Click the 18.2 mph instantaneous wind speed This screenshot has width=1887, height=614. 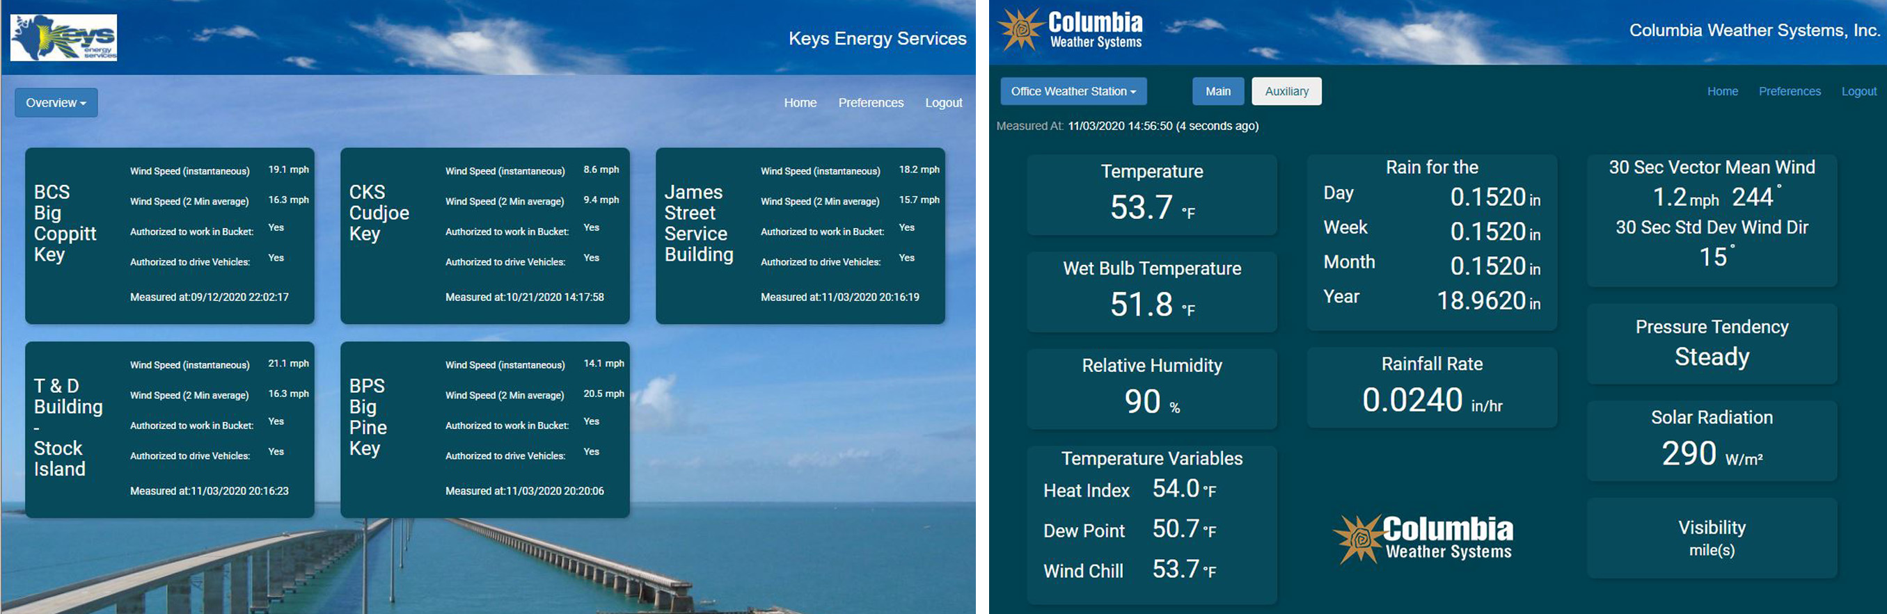(x=919, y=169)
